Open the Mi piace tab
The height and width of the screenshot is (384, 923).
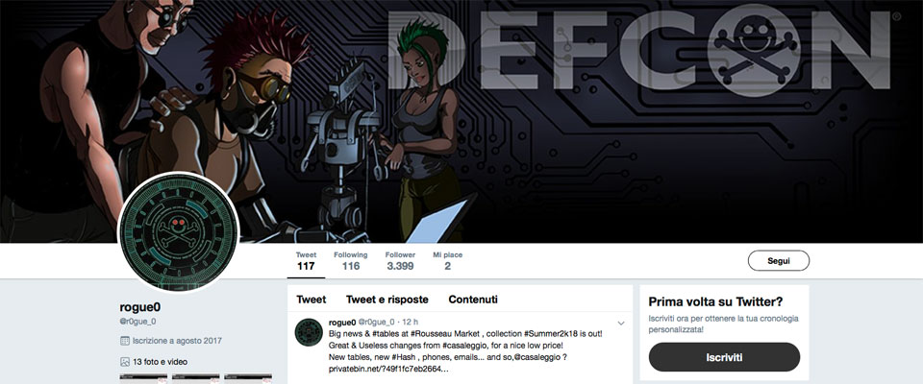pos(447,261)
